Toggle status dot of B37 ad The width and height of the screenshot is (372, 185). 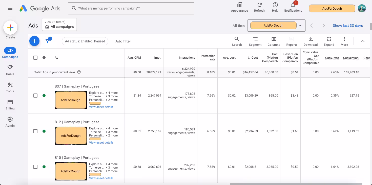[x=44, y=96]
